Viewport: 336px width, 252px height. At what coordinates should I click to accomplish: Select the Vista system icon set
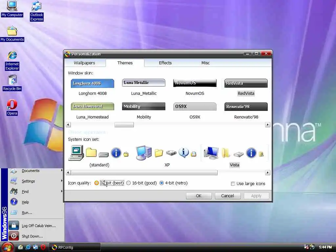pyautogui.click(x=234, y=156)
